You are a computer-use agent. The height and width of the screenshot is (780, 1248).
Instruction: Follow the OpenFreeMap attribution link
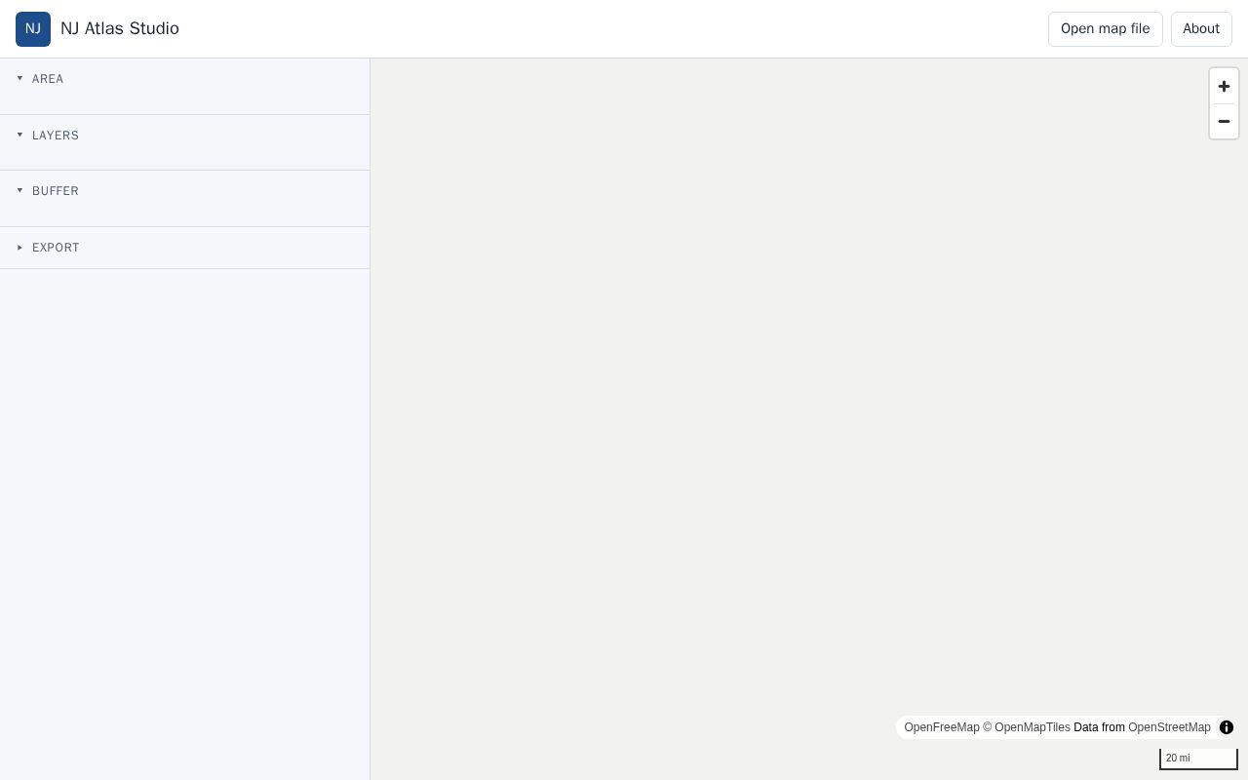(942, 727)
